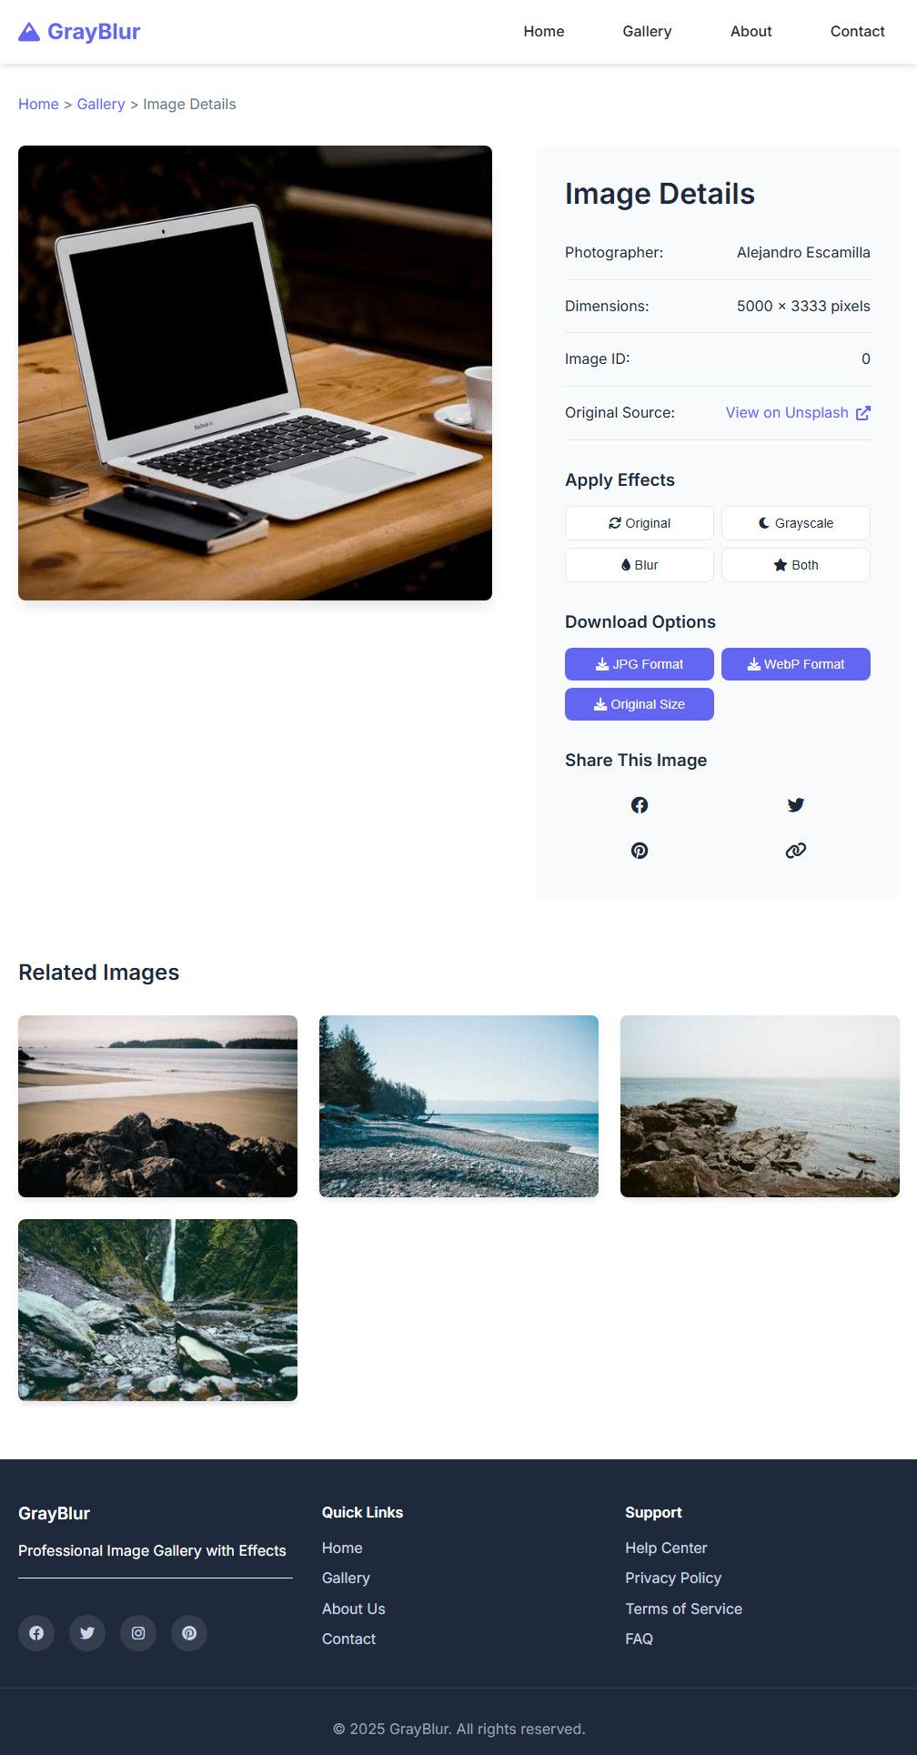Share image on Facebook in details panel
This screenshot has height=1755, width=917.
(640, 805)
